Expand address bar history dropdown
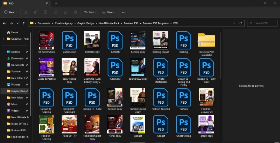 pos(234,23)
